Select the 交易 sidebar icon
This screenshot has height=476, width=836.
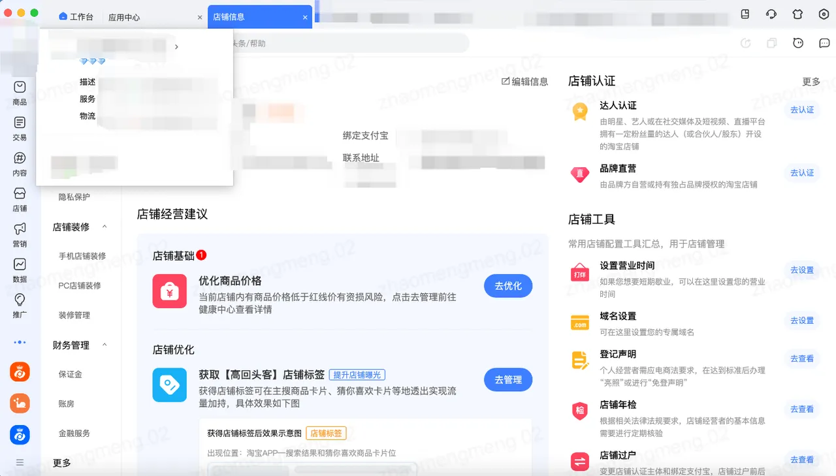tap(19, 128)
